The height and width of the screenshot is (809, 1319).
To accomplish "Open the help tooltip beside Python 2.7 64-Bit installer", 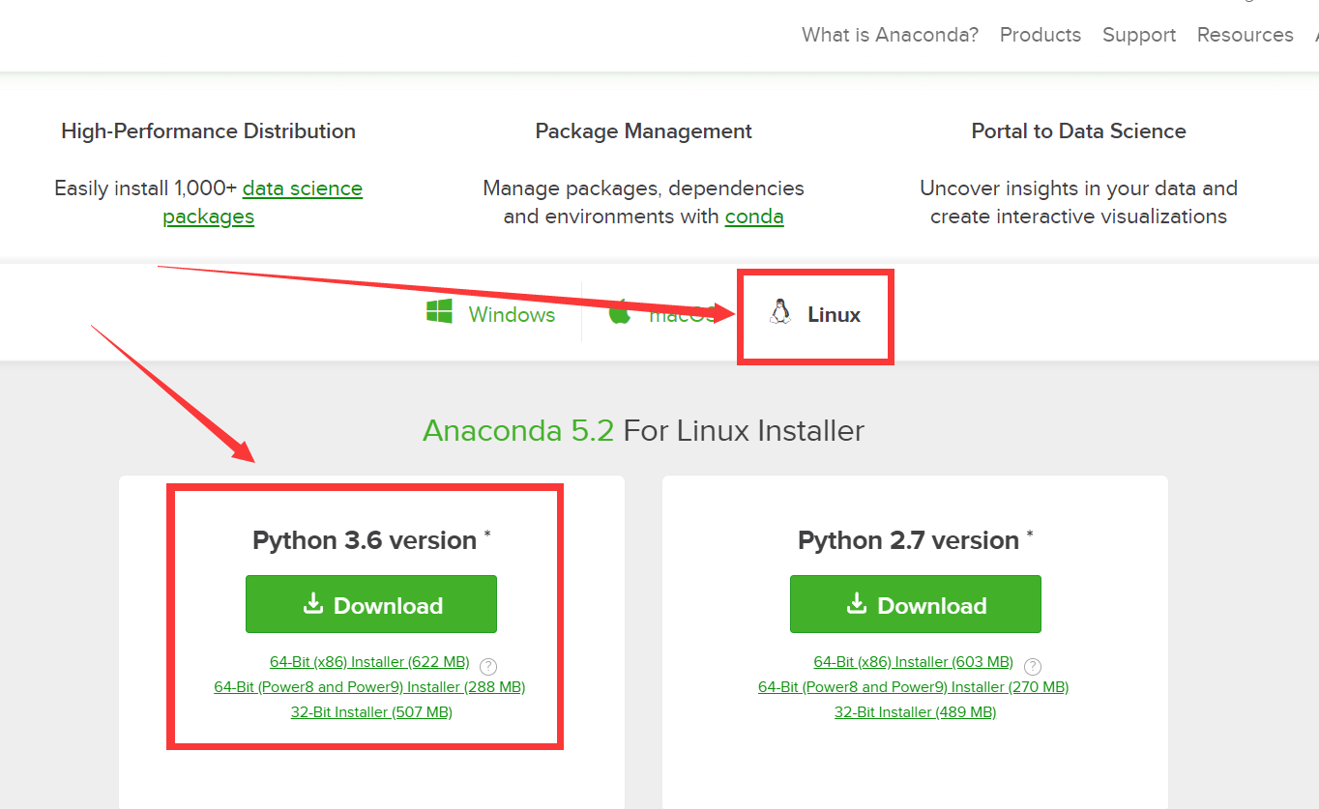I will (x=1033, y=667).
